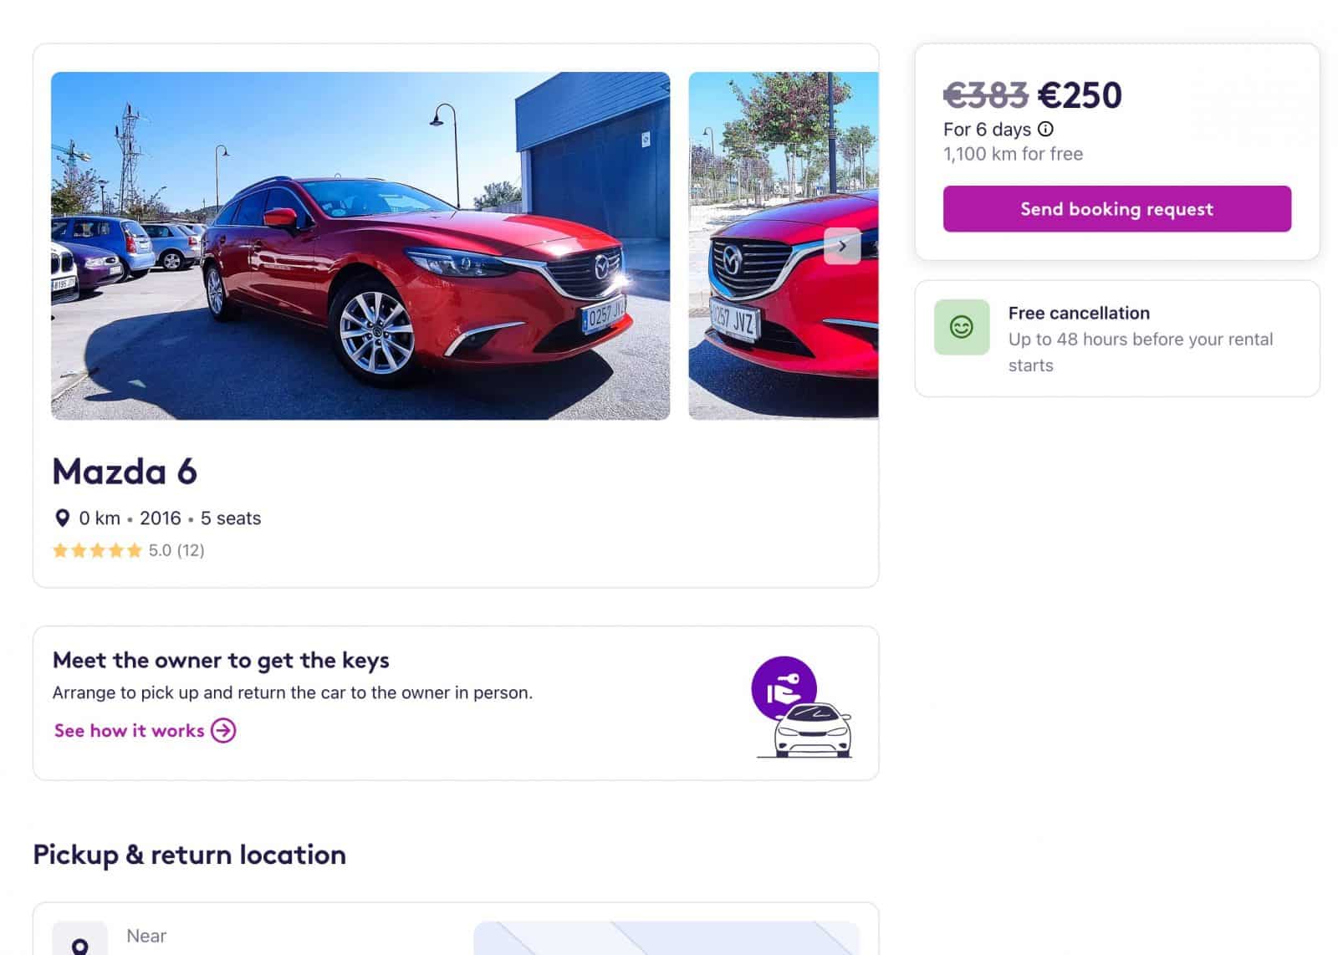
Task: Click the Meet the owner to get the keys heading
Action: (x=221, y=661)
